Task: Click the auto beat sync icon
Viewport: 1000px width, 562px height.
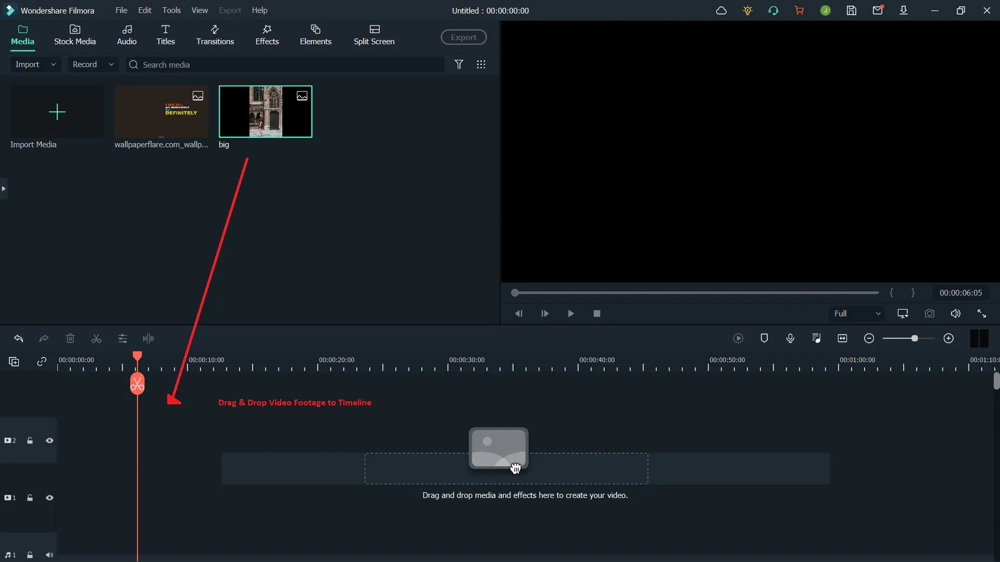Action: coord(816,338)
